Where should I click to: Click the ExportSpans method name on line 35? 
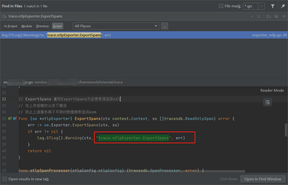(x=88, y=118)
